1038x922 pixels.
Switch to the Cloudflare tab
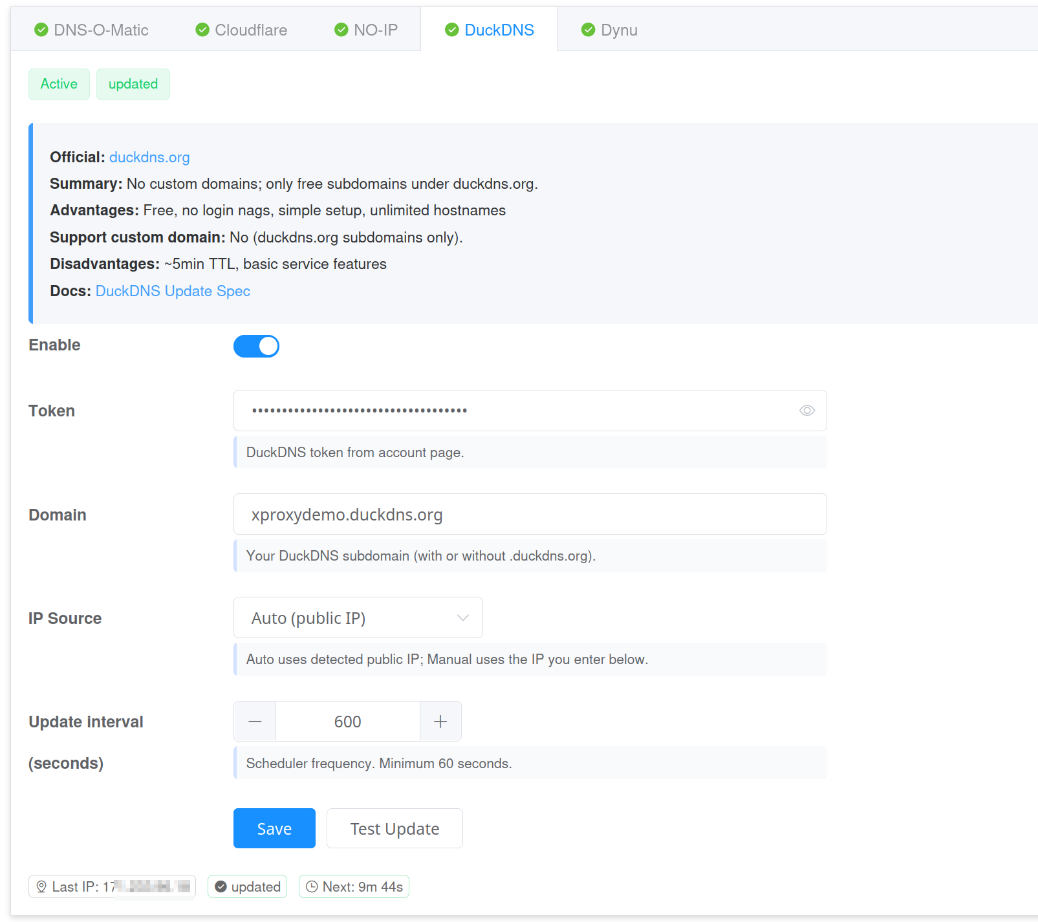[x=250, y=30]
